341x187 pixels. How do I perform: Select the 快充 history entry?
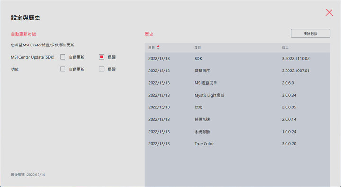(x=237, y=107)
